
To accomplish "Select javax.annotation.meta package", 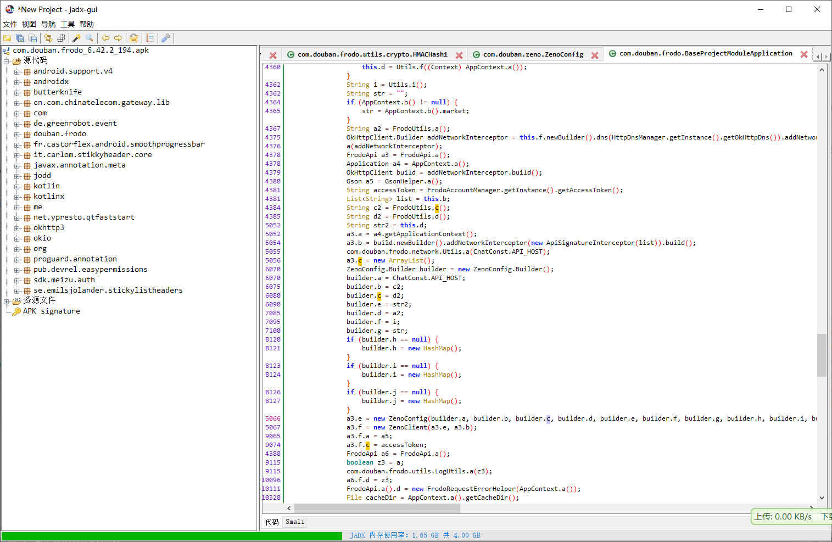I will (80, 165).
